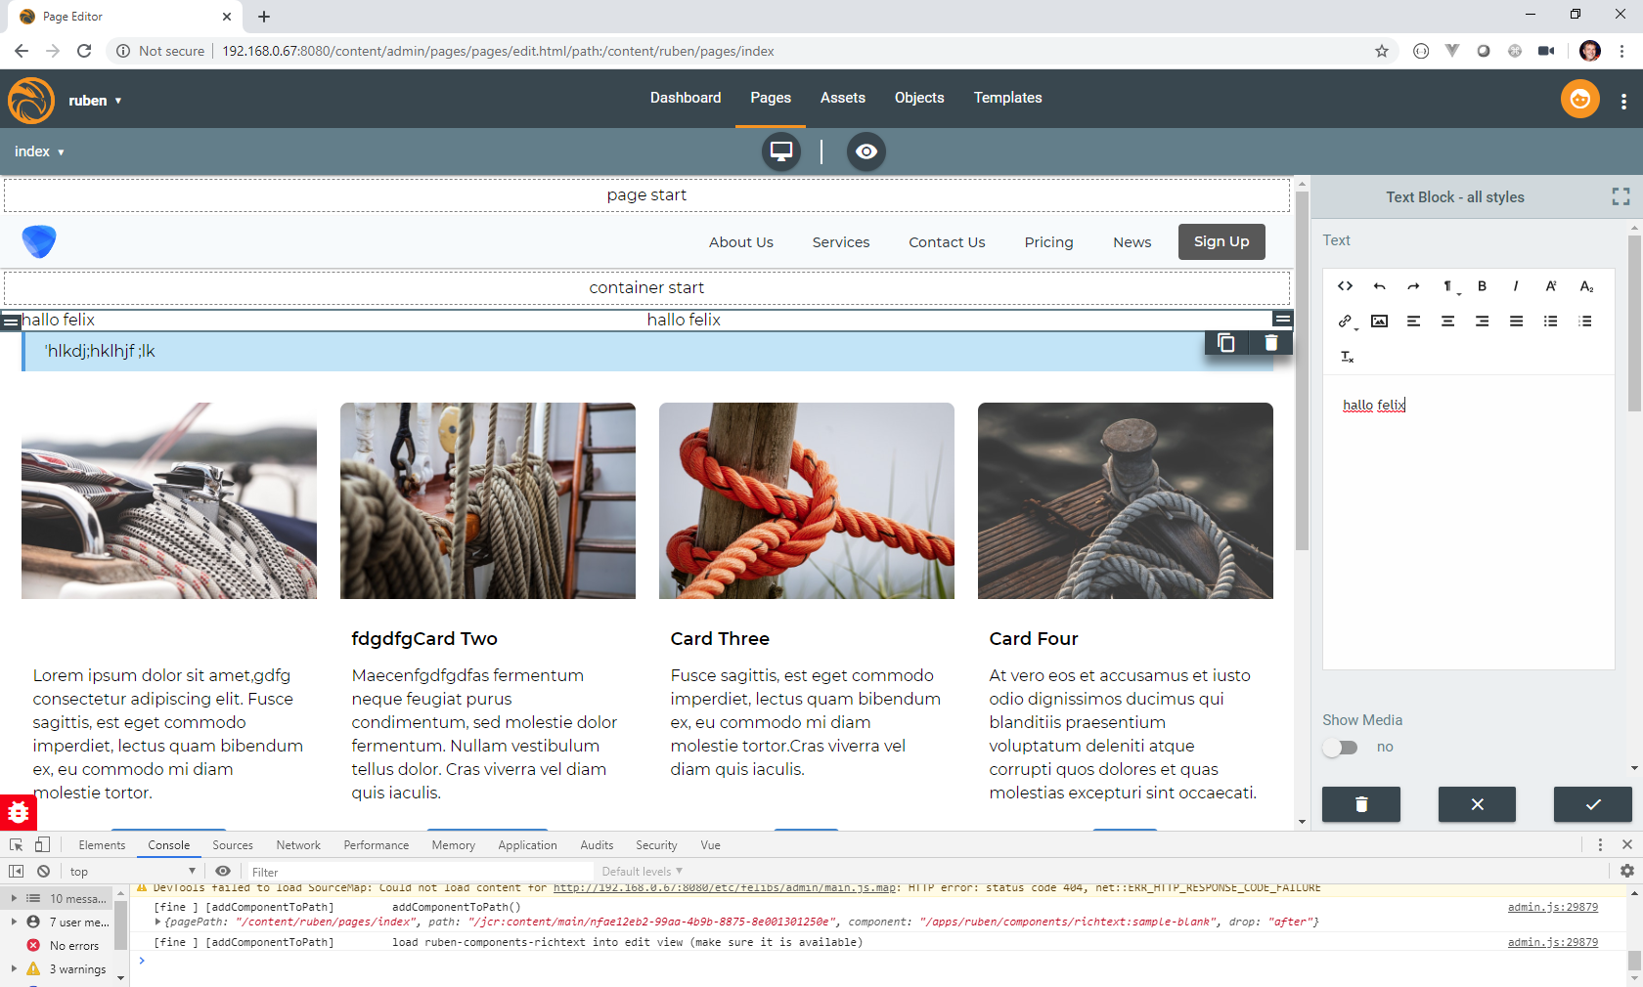
Task: Toggle the Show Media switch
Action: coord(1340,747)
